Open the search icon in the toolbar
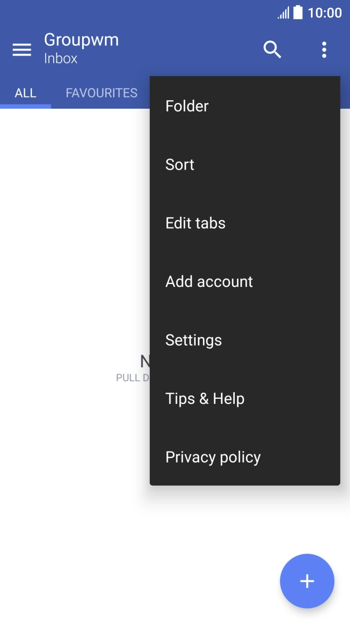 coord(272,49)
